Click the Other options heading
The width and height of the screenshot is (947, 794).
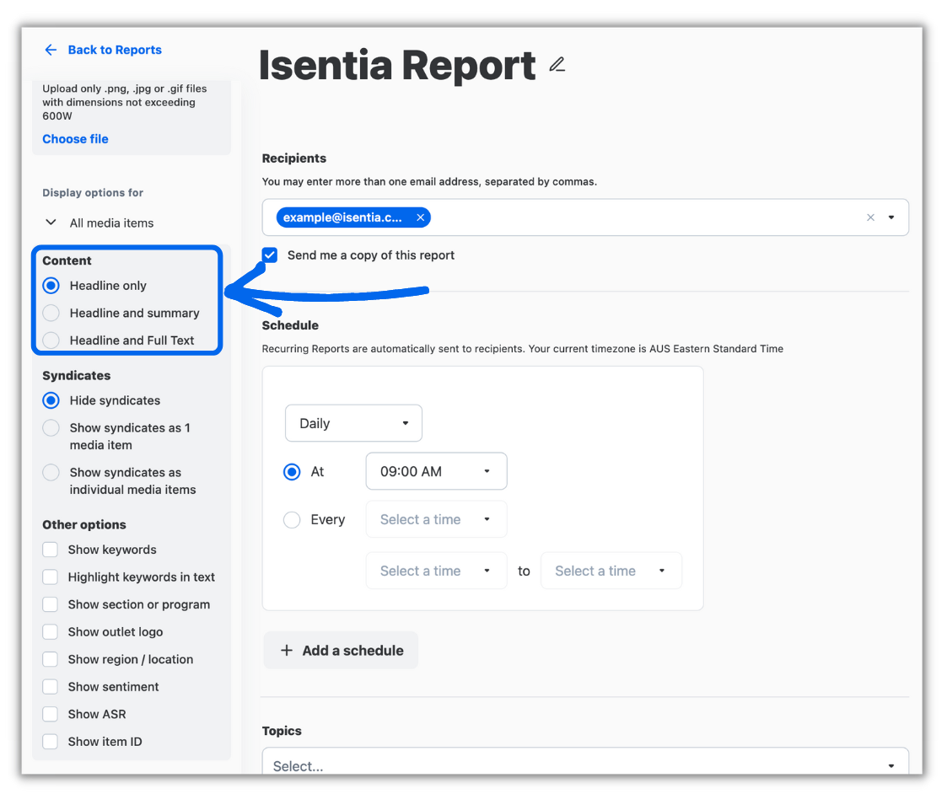point(84,525)
